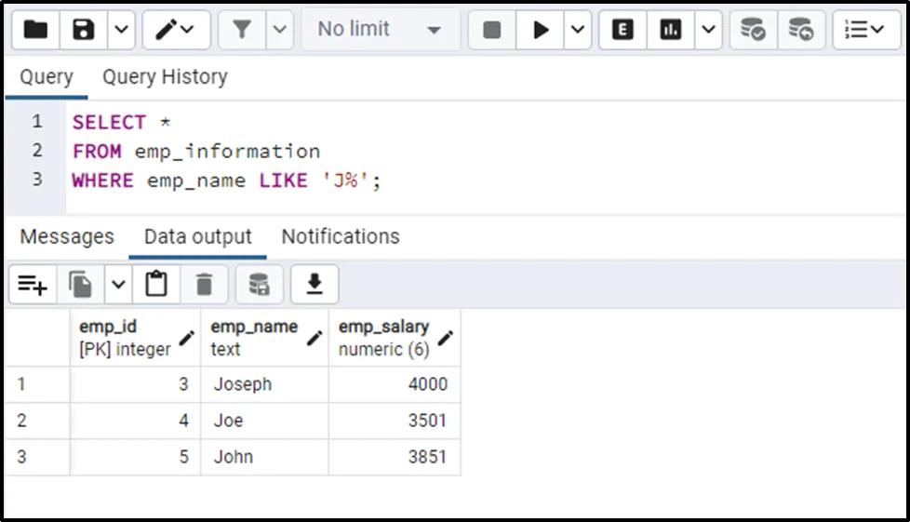Expand the filter options dropdown arrow
910x522 pixels.
click(280, 30)
